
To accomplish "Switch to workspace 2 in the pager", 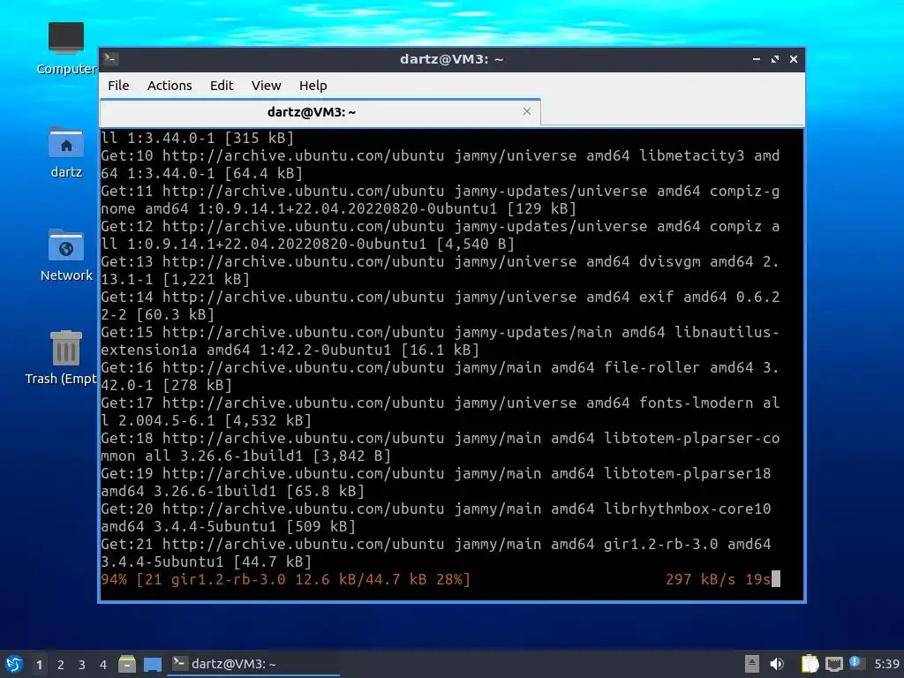I will (x=61, y=665).
